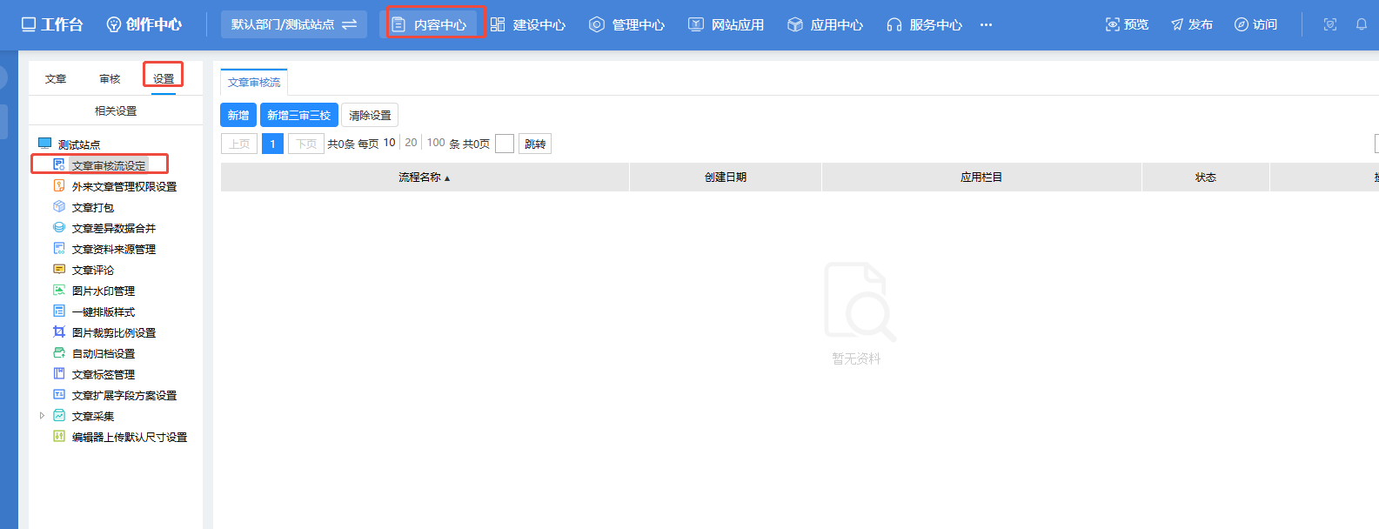The height and width of the screenshot is (529, 1379).
Task: Click the 自动归档设置 icon
Action: click(x=59, y=352)
